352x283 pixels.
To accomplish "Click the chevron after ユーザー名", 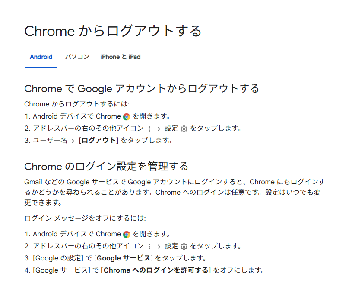I will click(73, 141).
